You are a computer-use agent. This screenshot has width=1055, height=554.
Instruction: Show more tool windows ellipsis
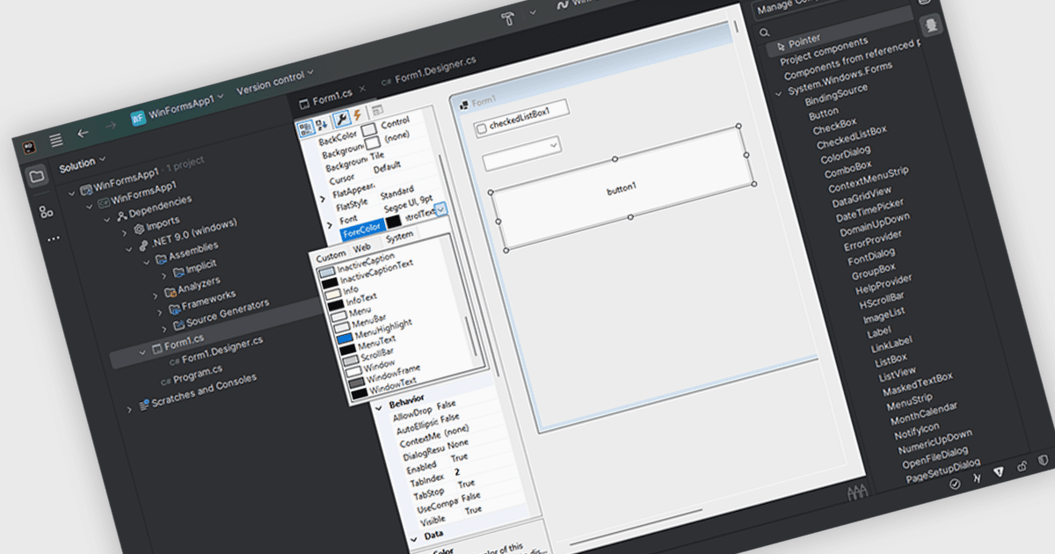(x=54, y=238)
